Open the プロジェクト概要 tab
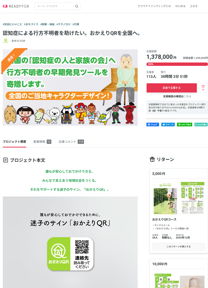This screenshot has width=208, height=288. pyautogui.click(x=14, y=142)
